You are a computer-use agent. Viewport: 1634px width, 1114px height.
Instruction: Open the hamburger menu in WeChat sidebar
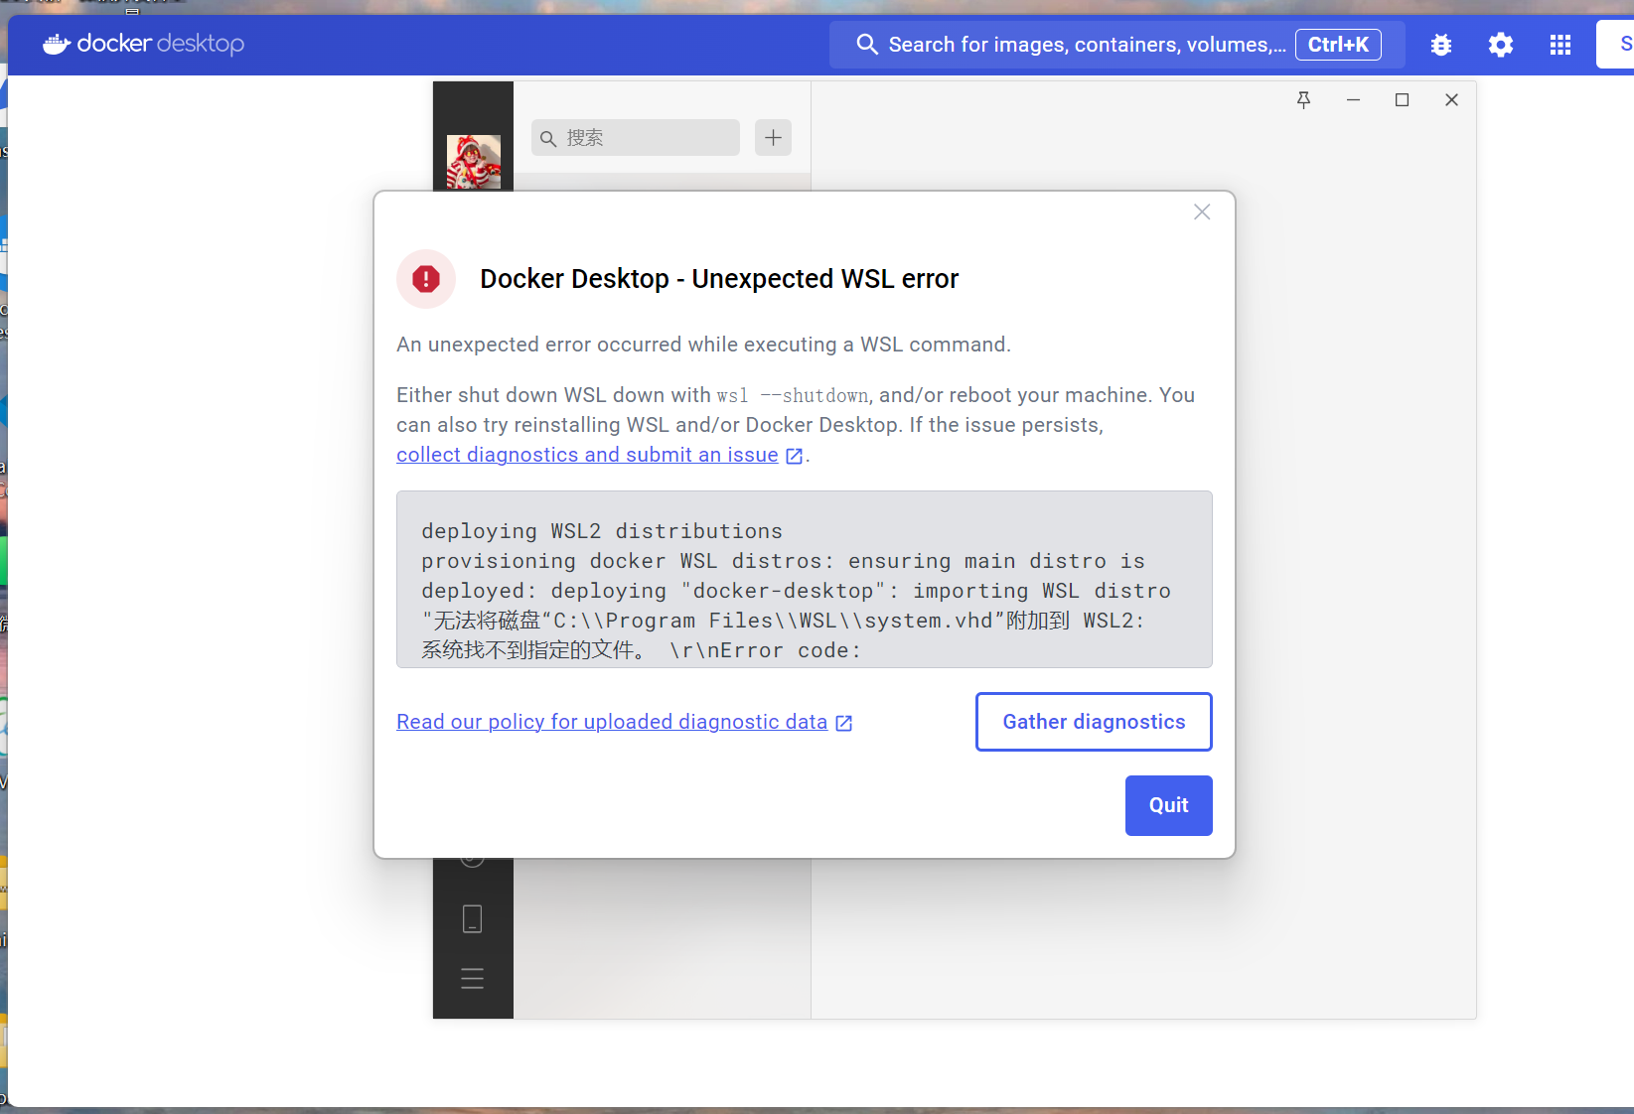point(473,978)
